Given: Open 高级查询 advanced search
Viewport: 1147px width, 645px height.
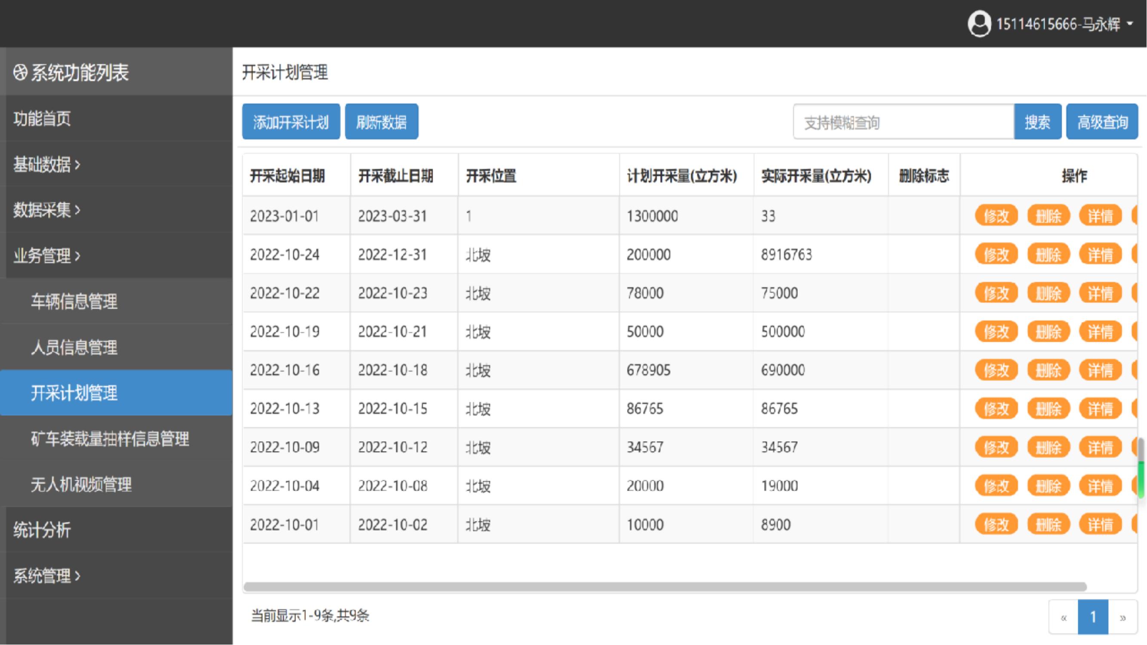Looking at the screenshot, I should [x=1101, y=122].
